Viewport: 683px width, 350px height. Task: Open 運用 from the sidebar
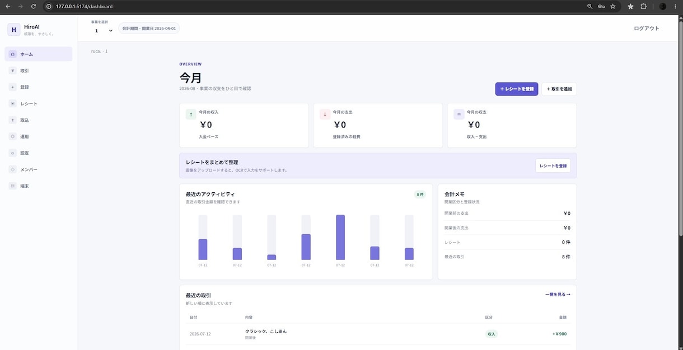click(38, 136)
